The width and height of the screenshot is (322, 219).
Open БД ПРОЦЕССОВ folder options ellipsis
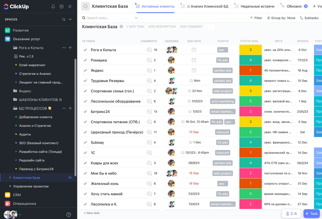(64, 108)
